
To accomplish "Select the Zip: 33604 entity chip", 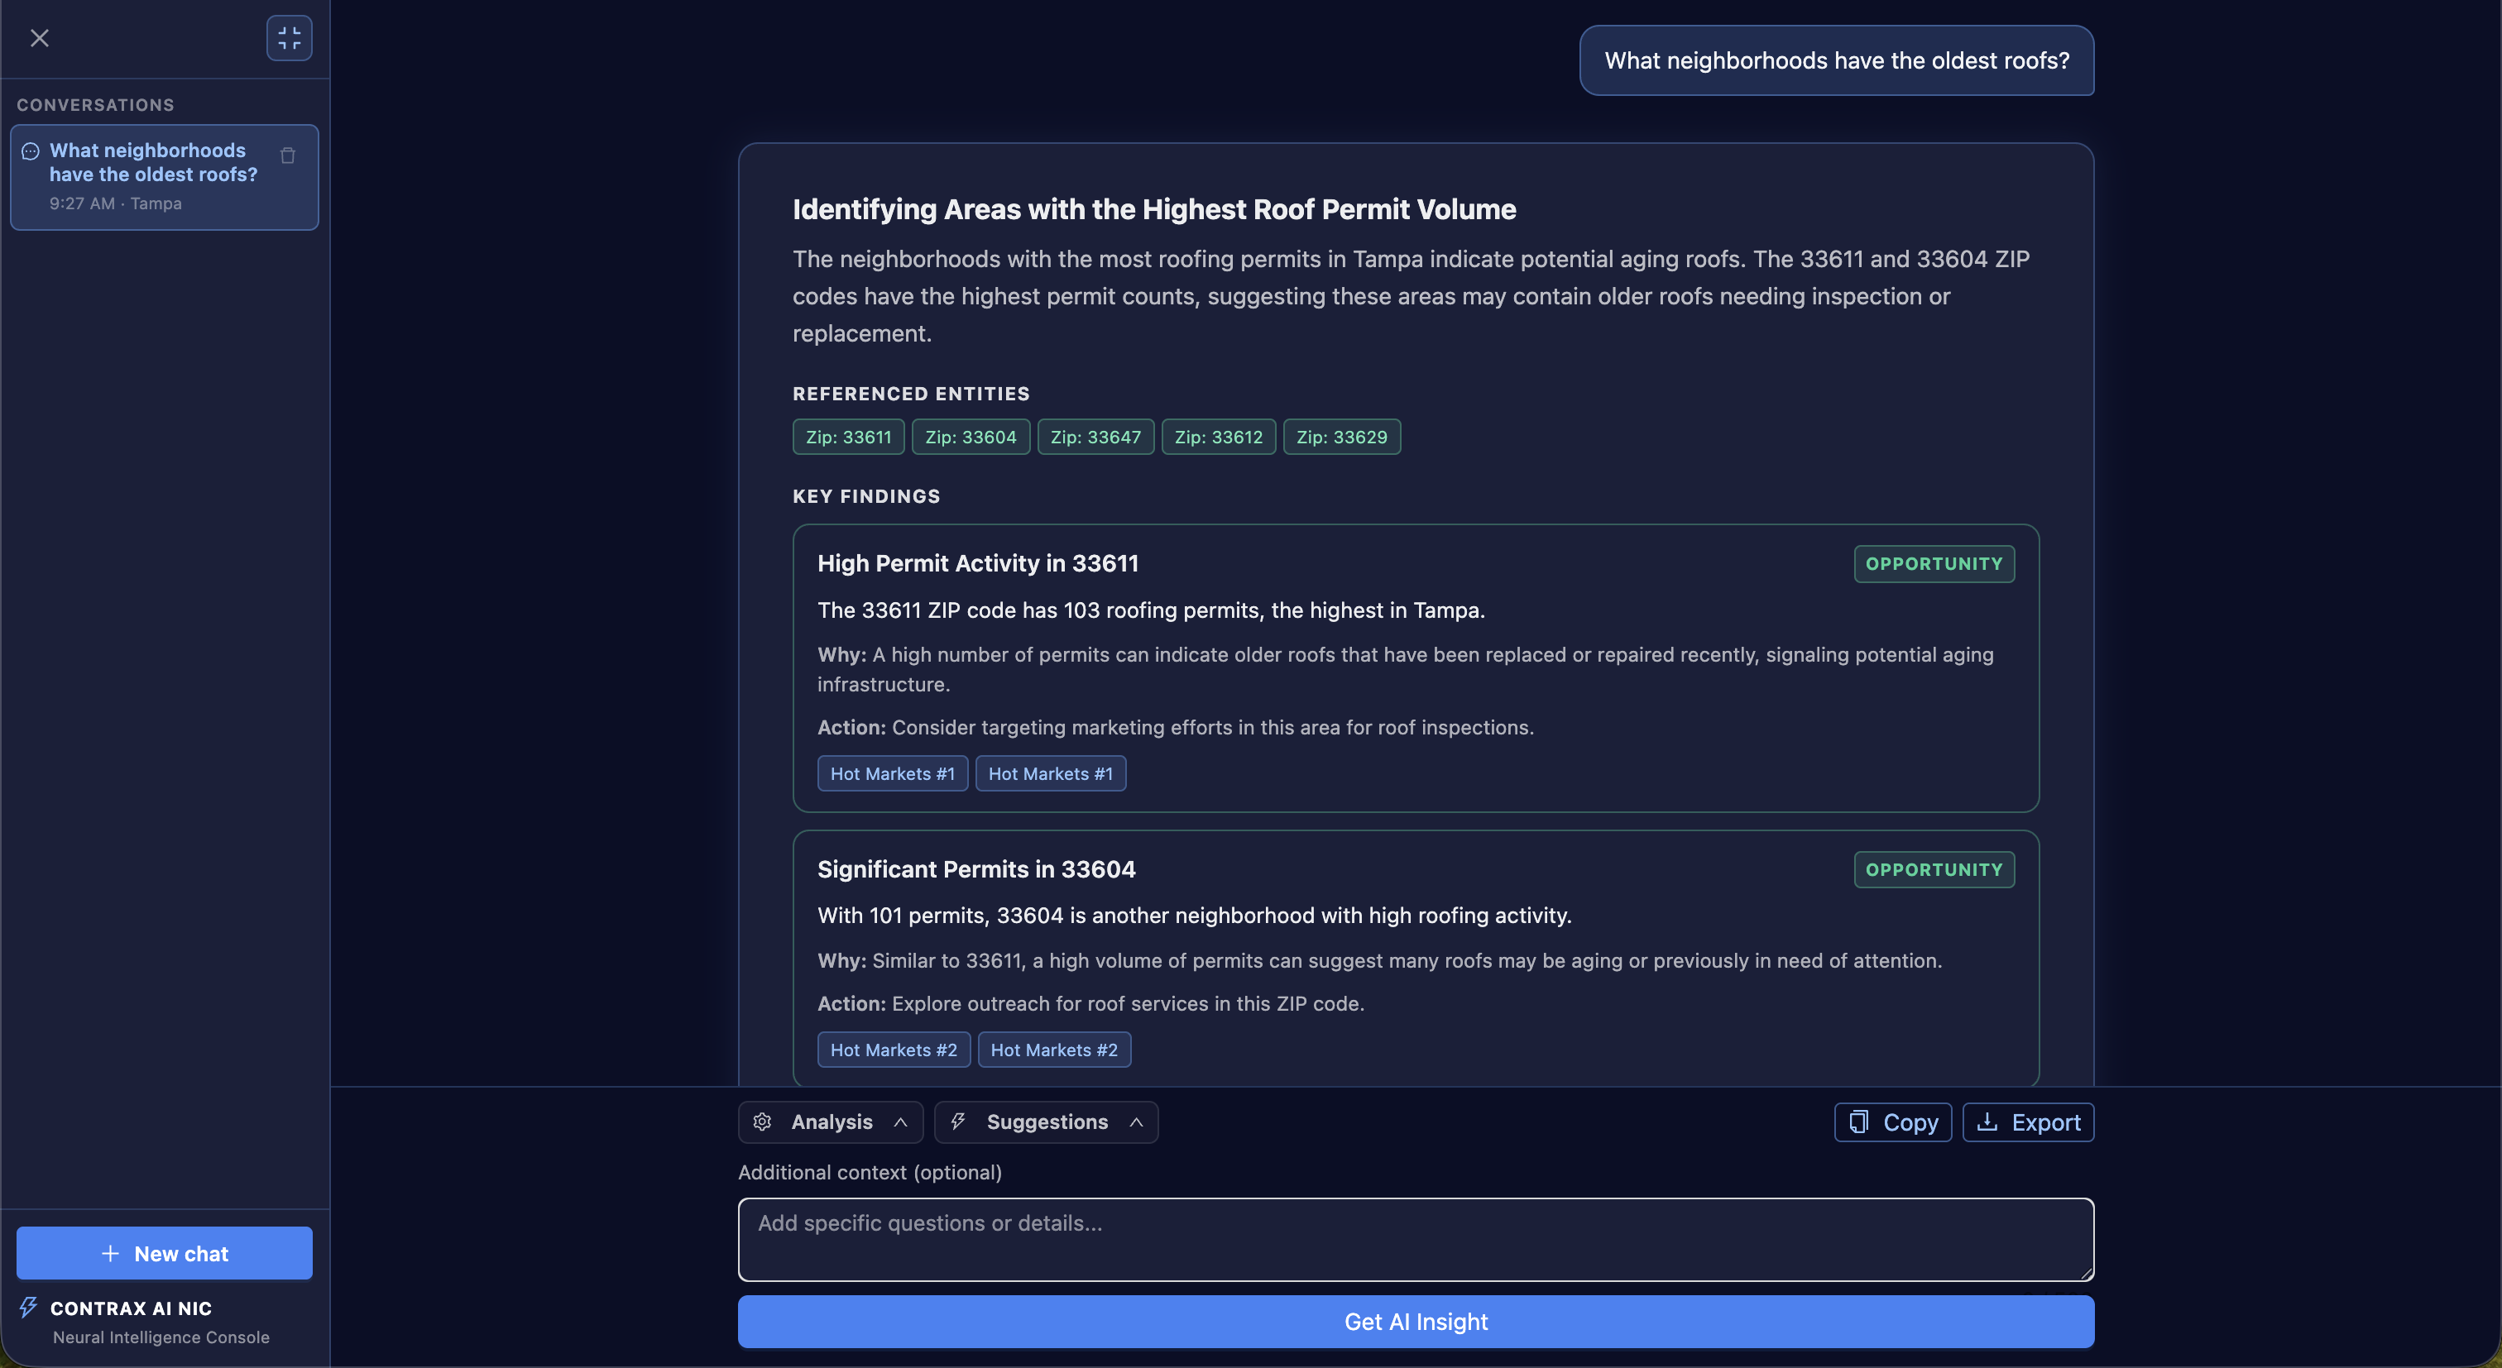I will [971, 437].
